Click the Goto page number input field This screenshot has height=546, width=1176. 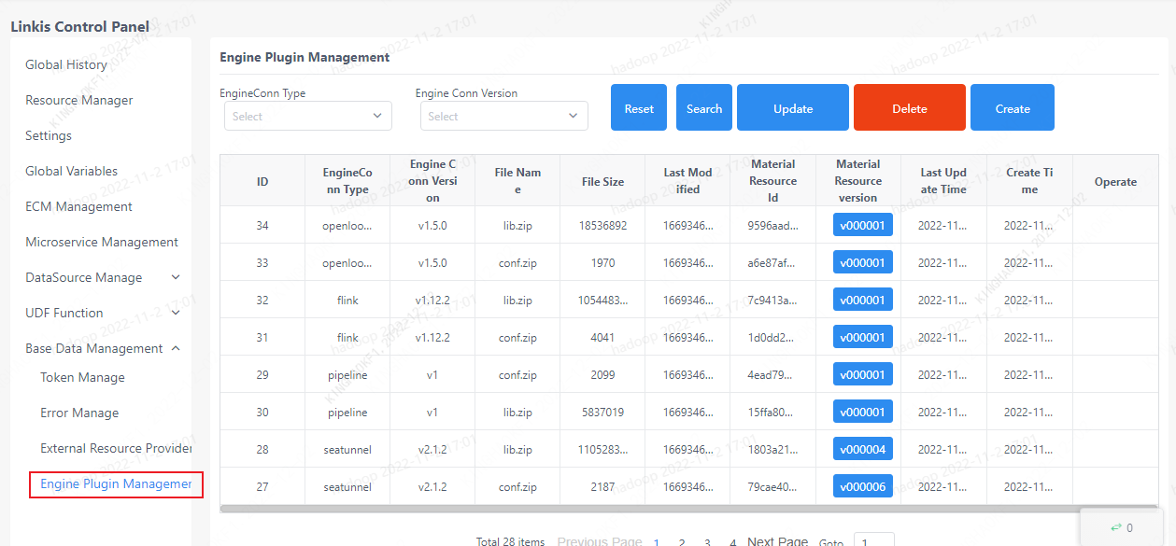tap(874, 542)
